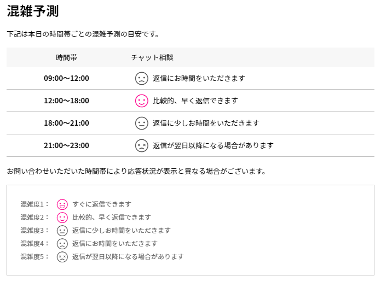Click the 混雑度4 sad face icon

(x=62, y=244)
